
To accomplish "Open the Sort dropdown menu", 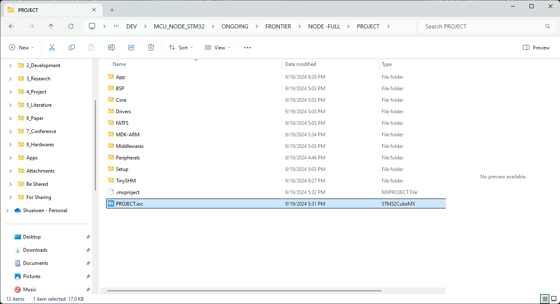I will click(x=181, y=48).
